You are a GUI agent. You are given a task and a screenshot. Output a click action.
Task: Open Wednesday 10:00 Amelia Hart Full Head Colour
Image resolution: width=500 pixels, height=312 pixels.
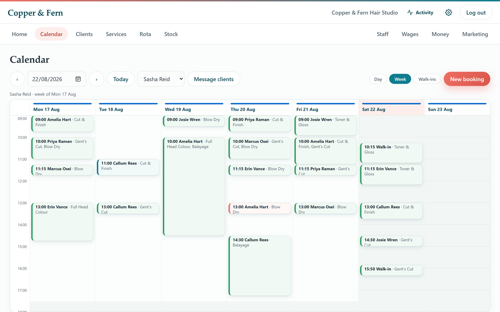coord(194,186)
